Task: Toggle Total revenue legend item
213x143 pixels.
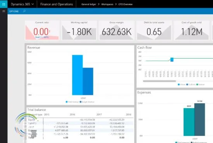Action: click(x=72, y=102)
